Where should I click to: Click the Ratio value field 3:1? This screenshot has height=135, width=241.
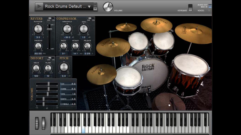tap(64, 53)
